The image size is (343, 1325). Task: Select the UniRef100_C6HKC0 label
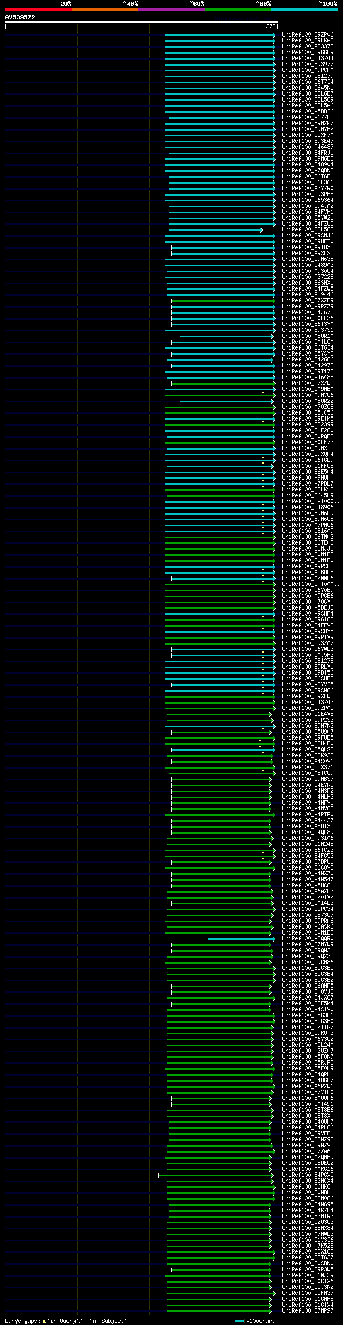(308, 1187)
